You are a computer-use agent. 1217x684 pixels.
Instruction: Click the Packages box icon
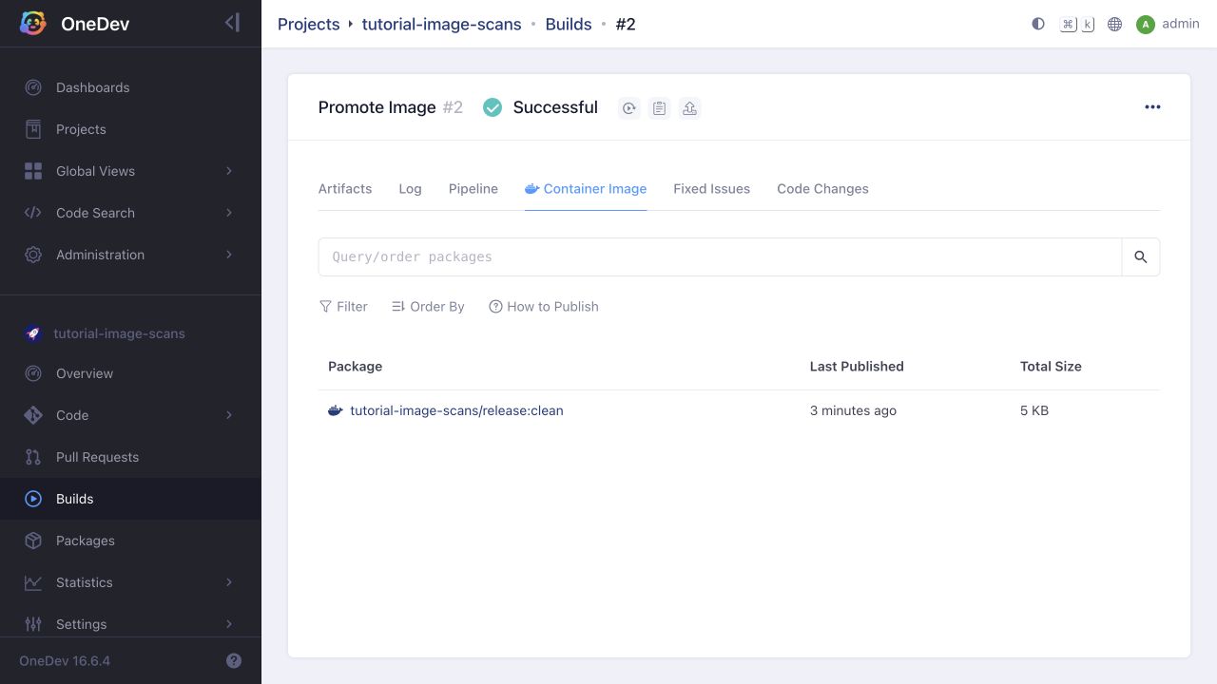click(x=33, y=541)
